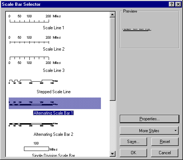Reset the scale bar selection
This screenshot has width=183, height=160.
(165, 142)
